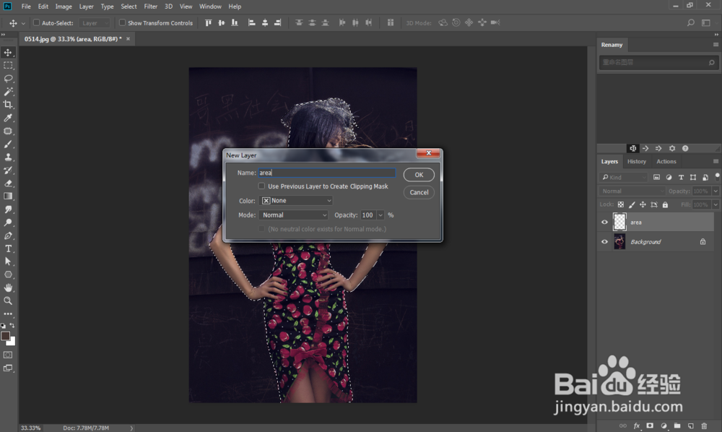Screen dimensions: 722x432
Task: Open Layers panel blend mode dropdown
Action: click(x=632, y=191)
